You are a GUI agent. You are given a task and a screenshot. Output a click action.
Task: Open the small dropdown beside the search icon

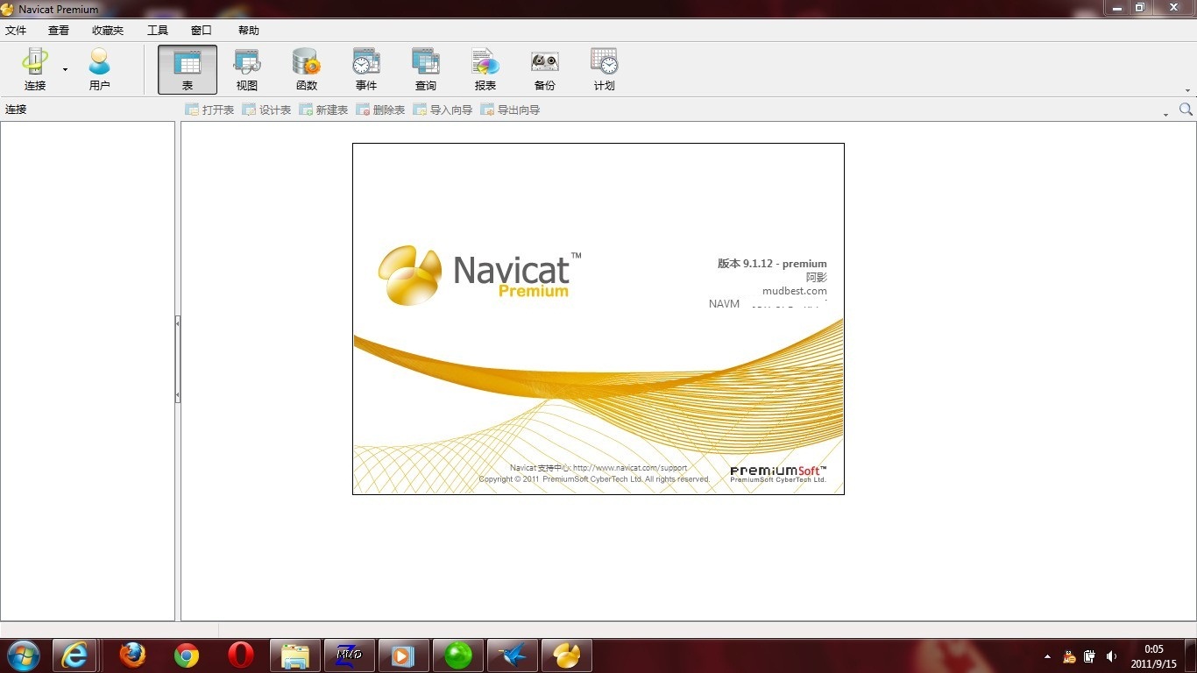pos(1165,115)
